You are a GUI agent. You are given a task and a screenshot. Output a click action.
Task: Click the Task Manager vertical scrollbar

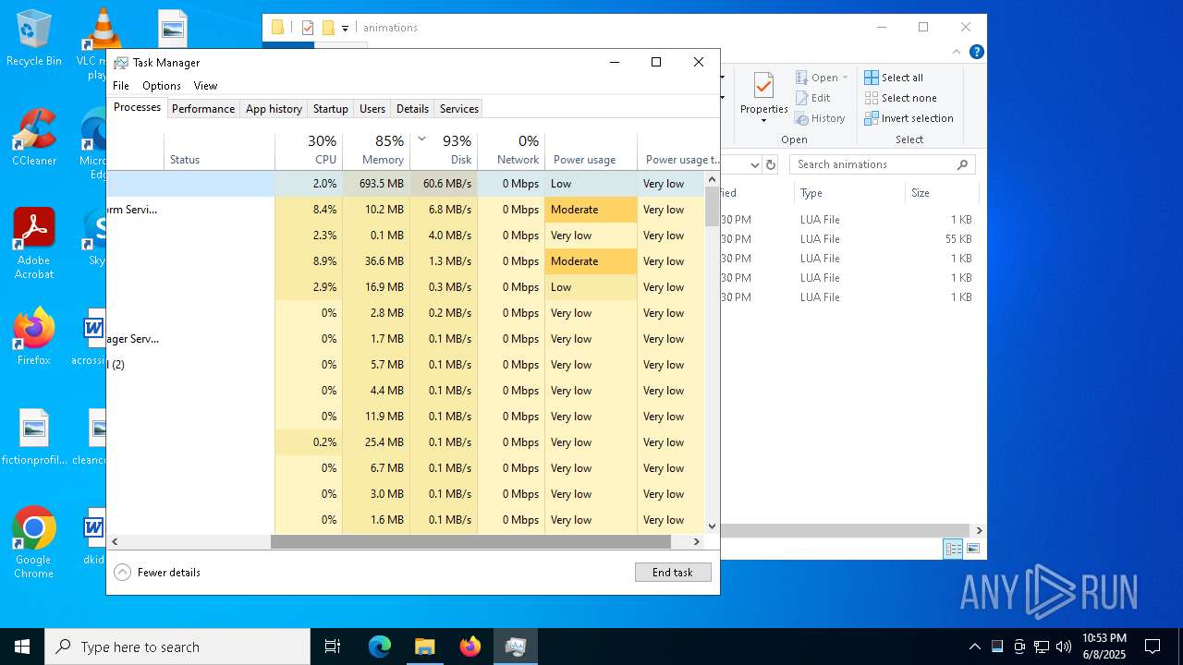point(712,207)
